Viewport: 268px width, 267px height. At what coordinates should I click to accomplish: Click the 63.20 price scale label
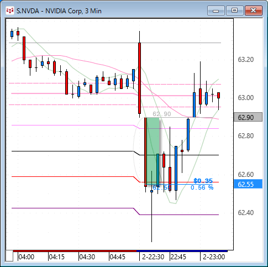tap(246, 60)
